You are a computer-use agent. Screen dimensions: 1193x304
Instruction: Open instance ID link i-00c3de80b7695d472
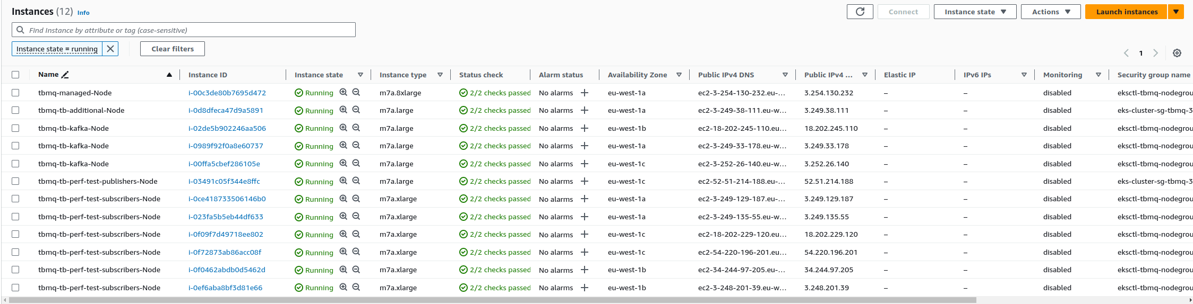pyautogui.click(x=227, y=93)
